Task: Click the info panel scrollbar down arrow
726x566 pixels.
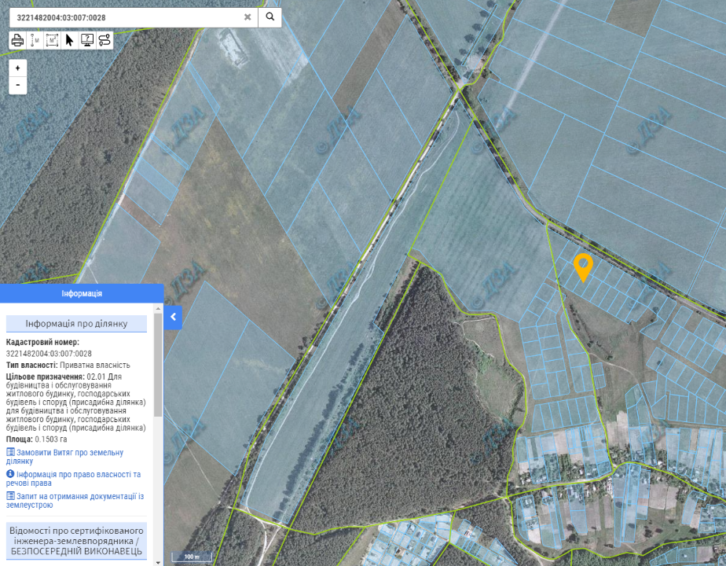Action: point(159,562)
